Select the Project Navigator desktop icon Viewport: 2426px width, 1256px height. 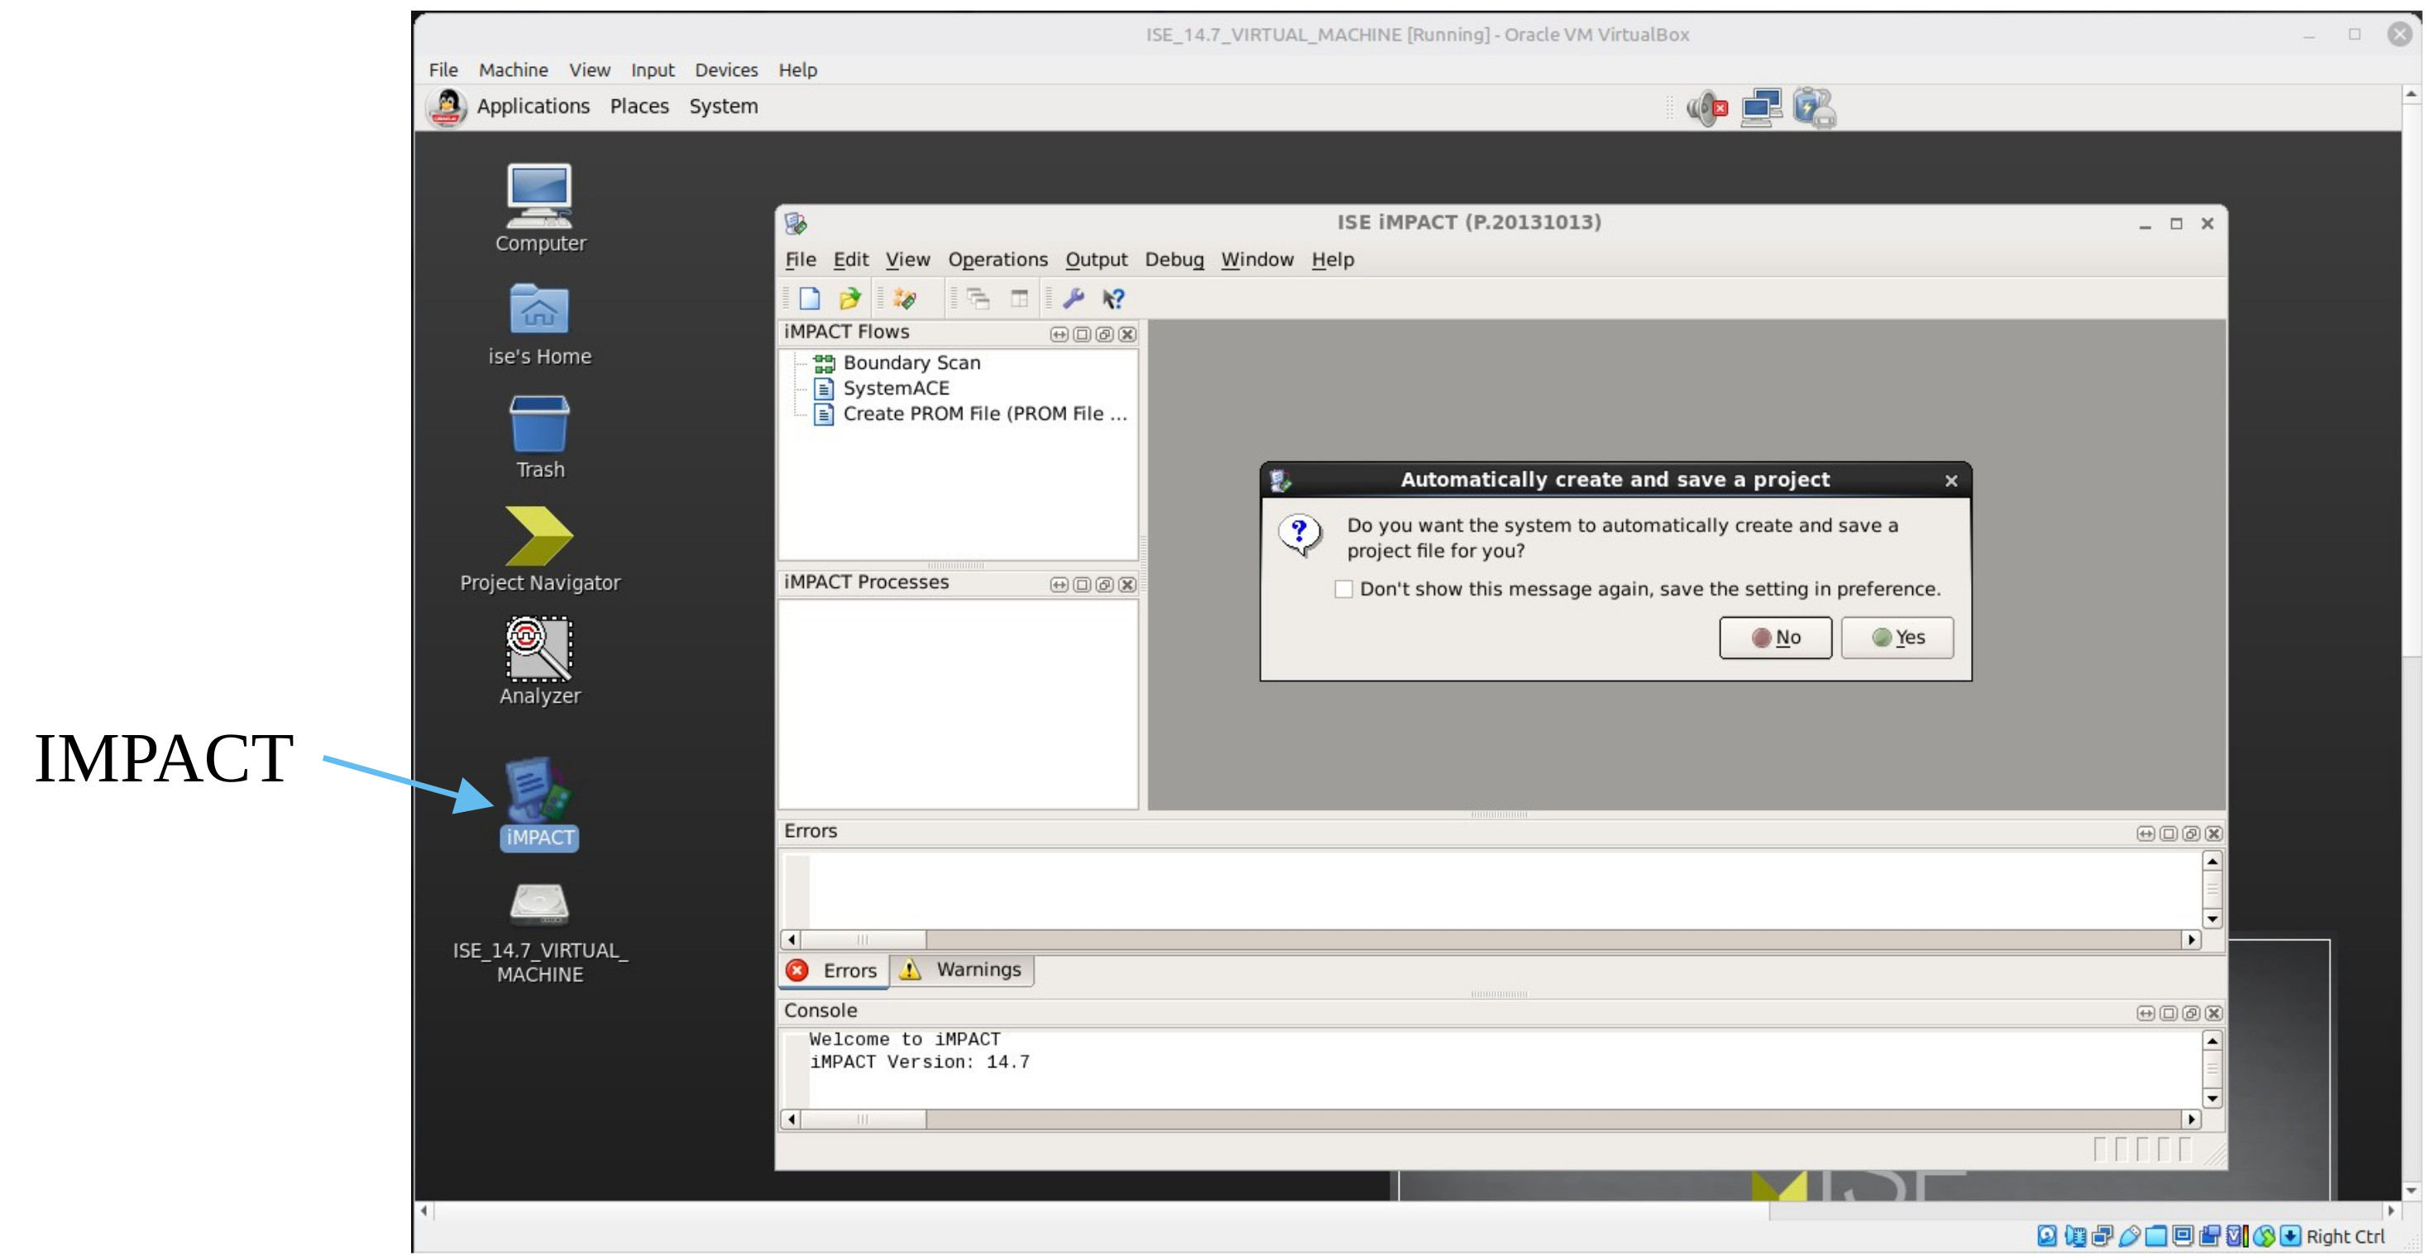click(539, 550)
